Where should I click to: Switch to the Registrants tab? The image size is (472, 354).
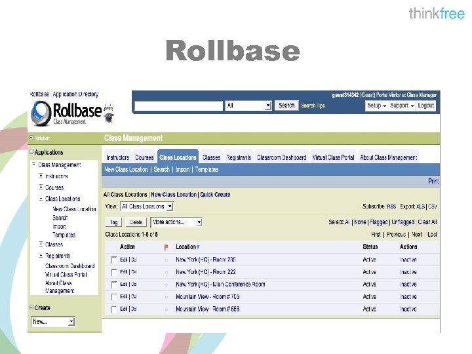239,157
